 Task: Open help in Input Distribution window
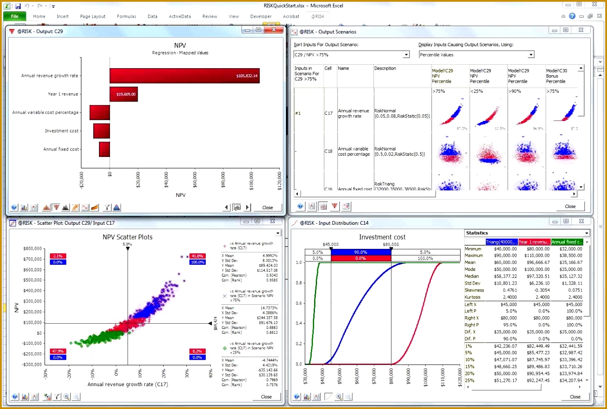coord(297,397)
